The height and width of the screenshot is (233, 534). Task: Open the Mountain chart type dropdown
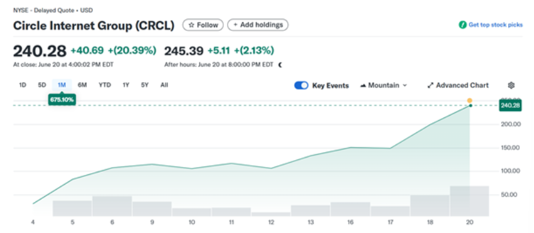(x=383, y=85)
